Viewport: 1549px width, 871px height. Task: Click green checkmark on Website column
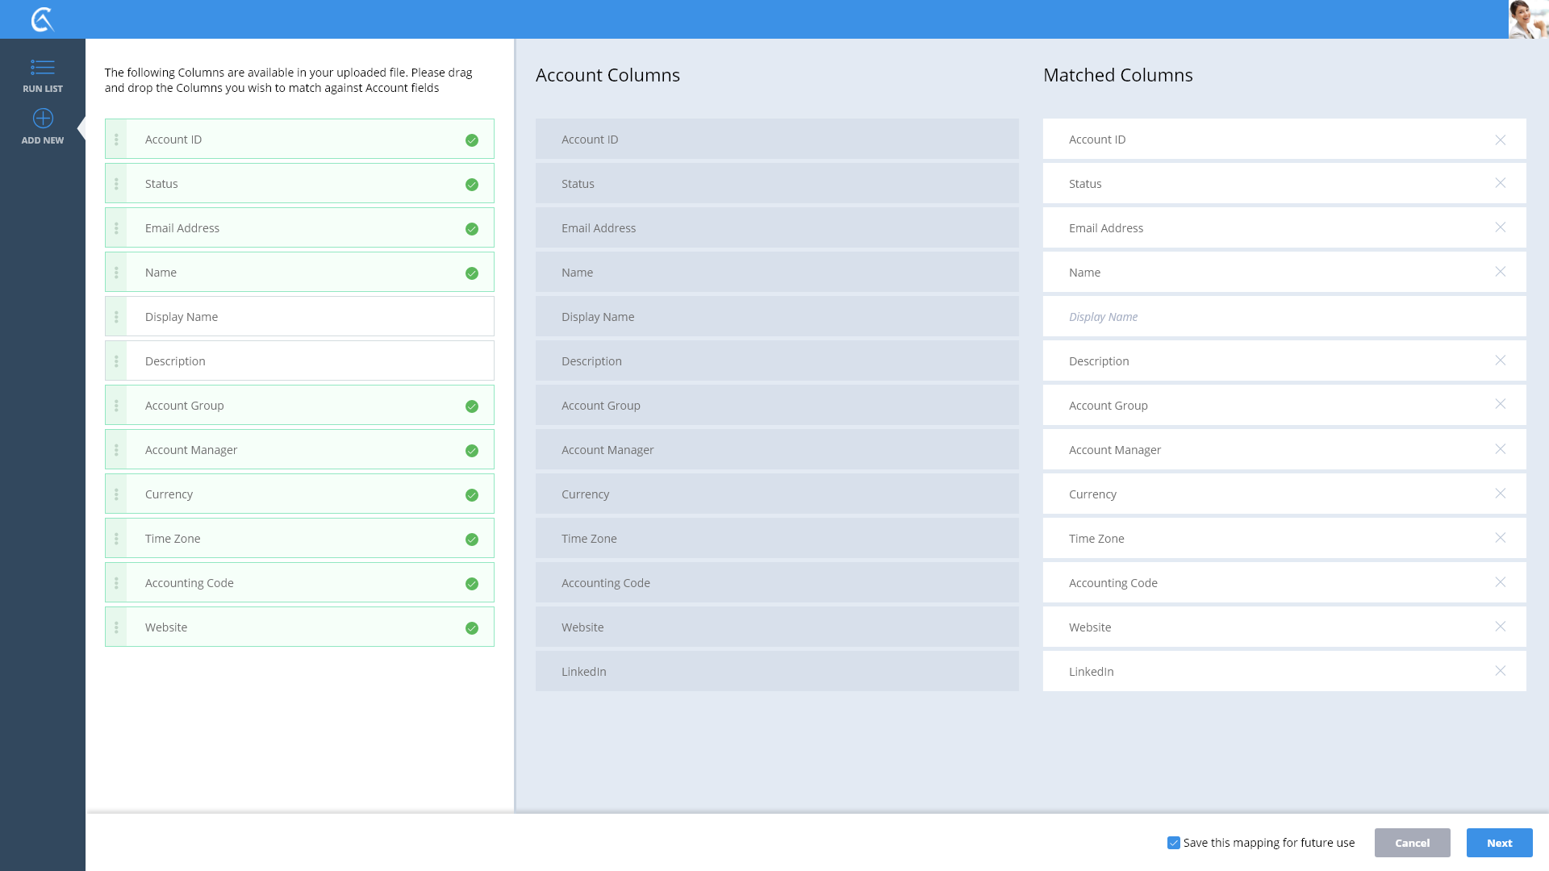(x=472, y=628)
